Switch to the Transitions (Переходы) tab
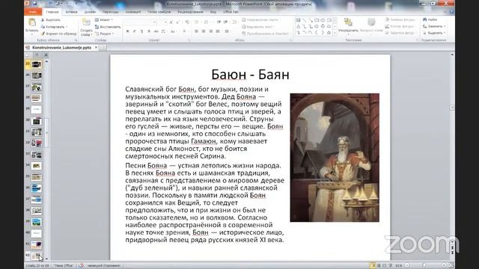The width and height of the screenshot is (479, 269). click(110, 12)
